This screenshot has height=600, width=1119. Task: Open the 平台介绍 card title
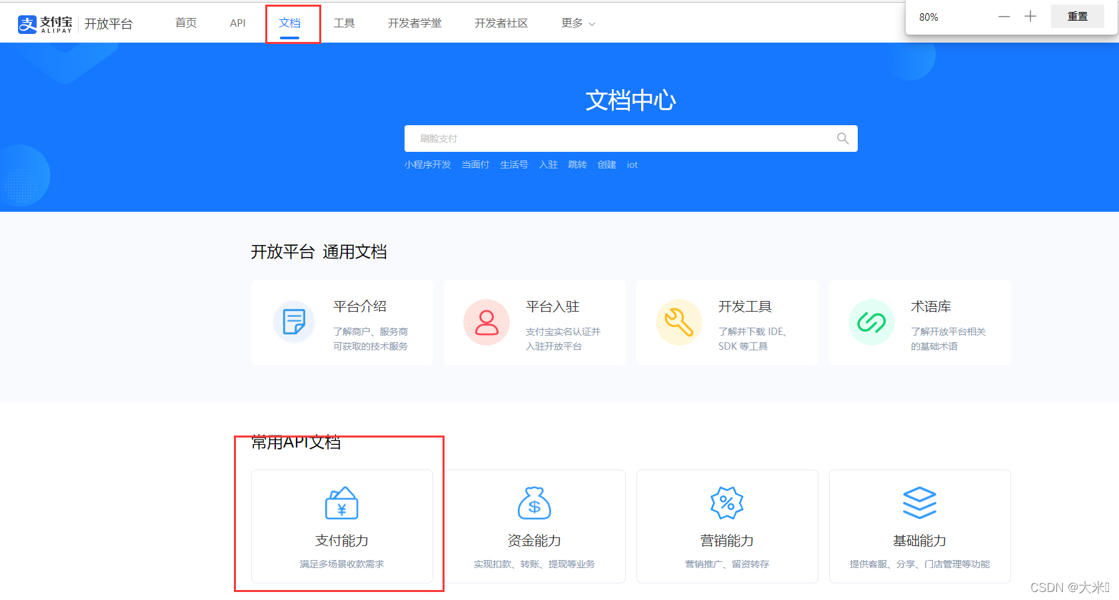(x=360, y=306)
